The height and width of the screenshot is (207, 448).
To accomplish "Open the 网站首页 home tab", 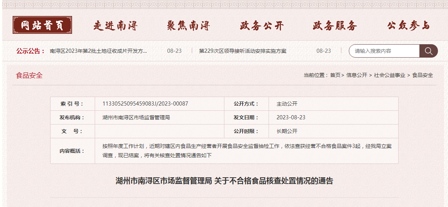I will tap(42, 25).
